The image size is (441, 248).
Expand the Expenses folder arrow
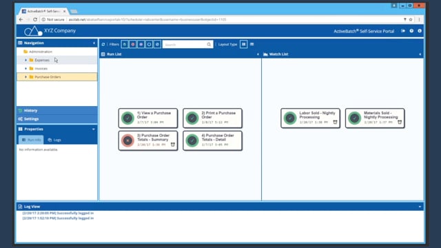point(26,60)
